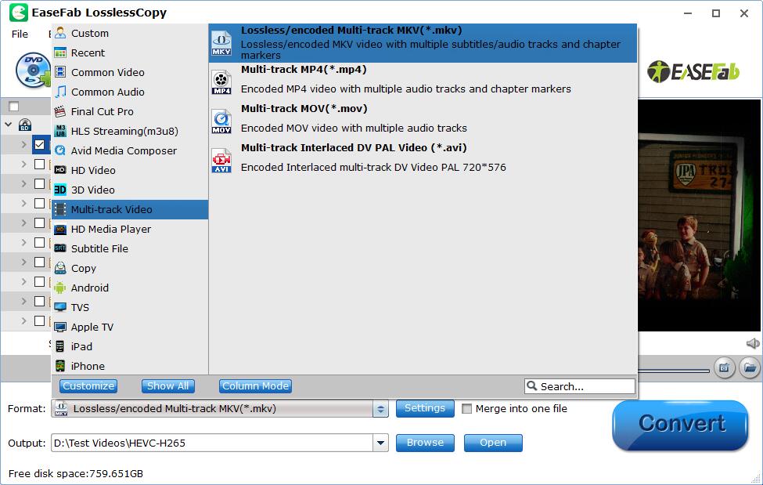Click the Format stepper arrows

pos(380,408)
